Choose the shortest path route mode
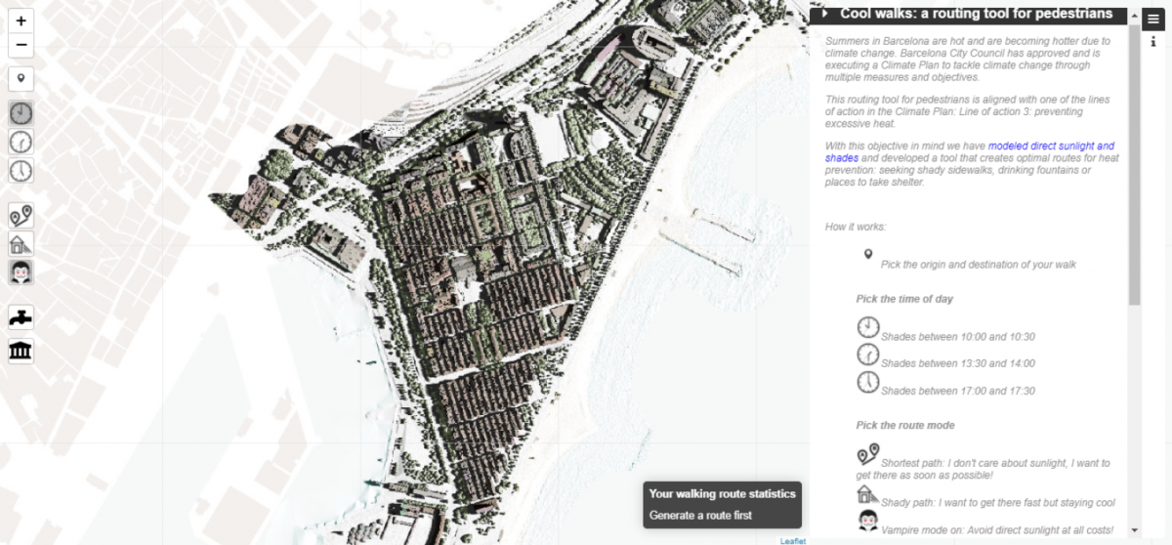This screenshot has height=545, width=1172. pyautogui.click(x=21, y=216)
